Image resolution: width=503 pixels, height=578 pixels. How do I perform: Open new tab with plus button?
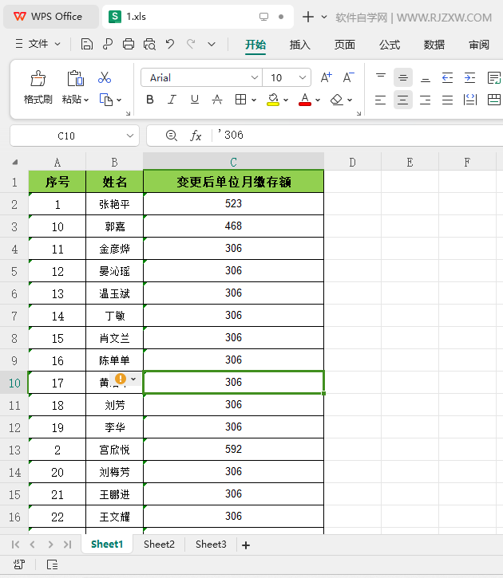pos(307,17)
